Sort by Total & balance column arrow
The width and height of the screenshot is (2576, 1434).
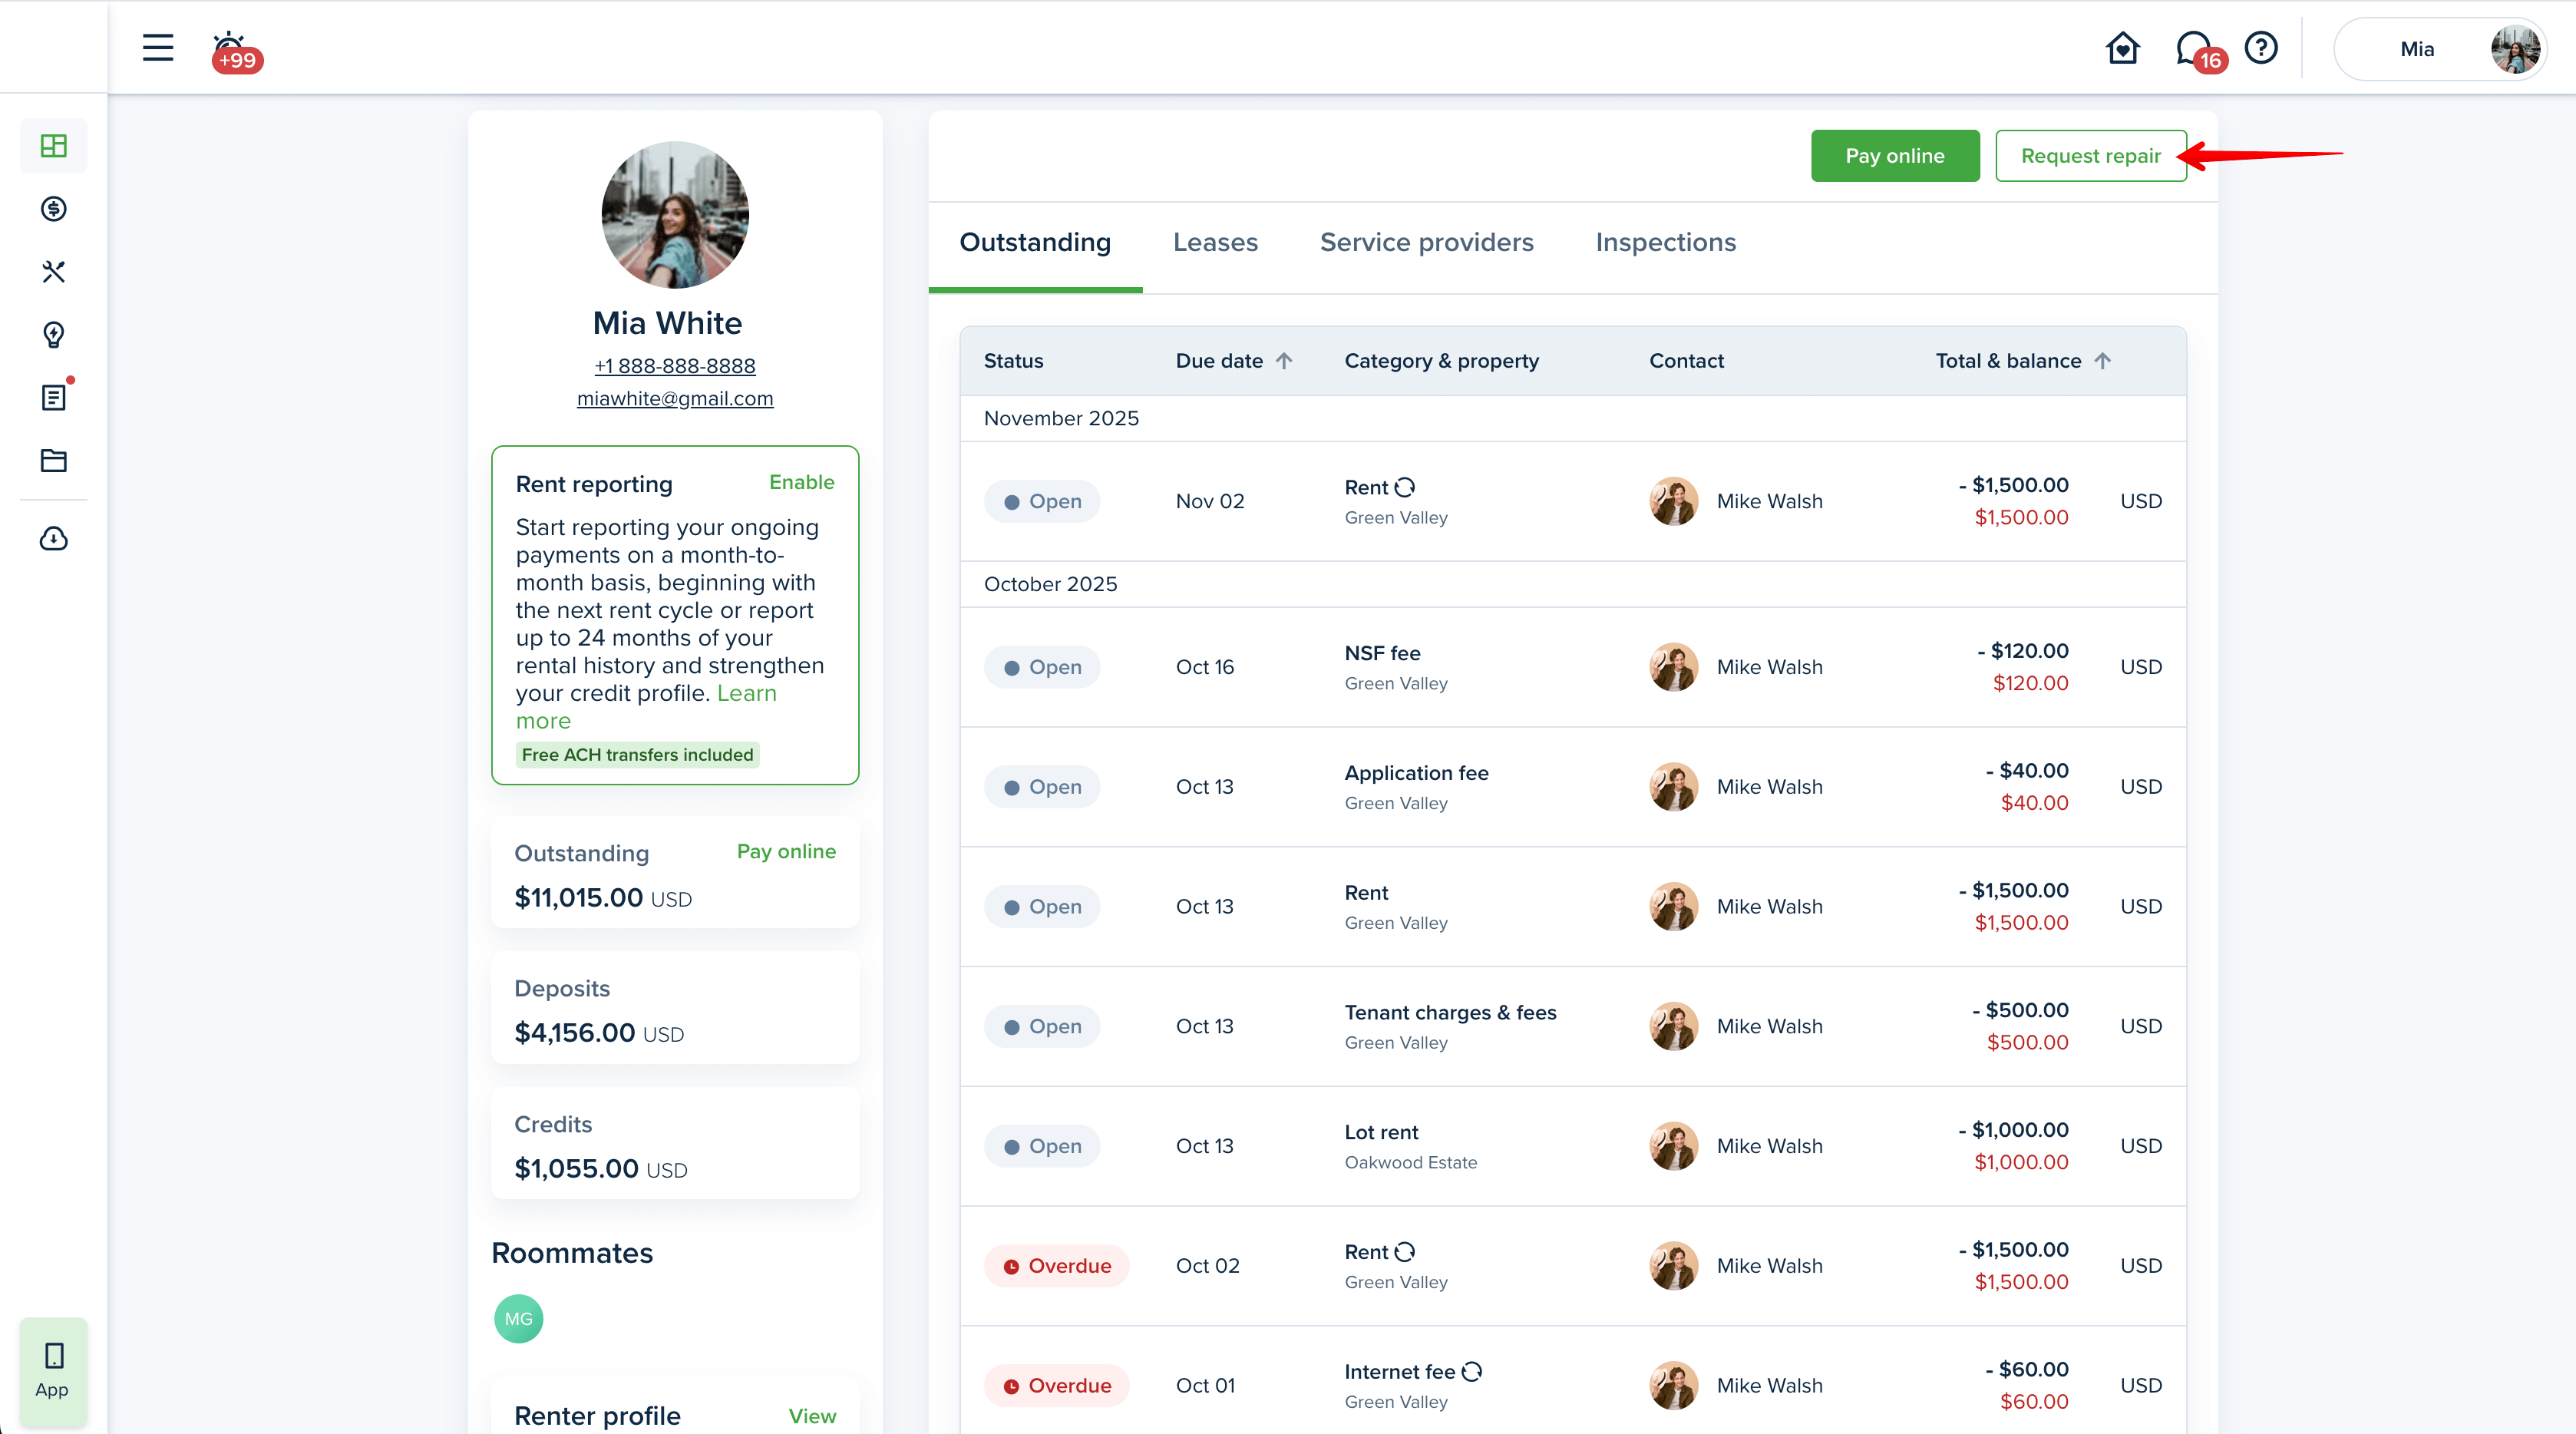(x=2103, y=361)
